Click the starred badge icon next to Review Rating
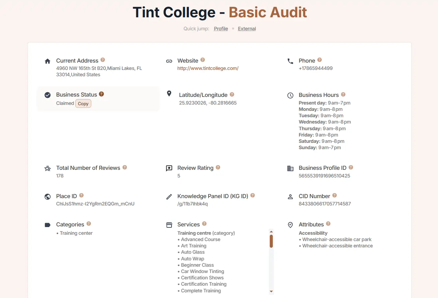Image resolution: width=438 pixels, height=298 pixels. [169, 168]
